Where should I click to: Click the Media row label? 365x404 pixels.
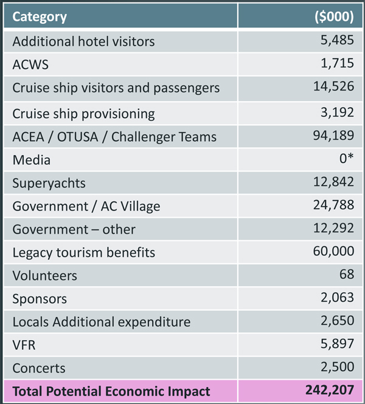coord(31,160)
